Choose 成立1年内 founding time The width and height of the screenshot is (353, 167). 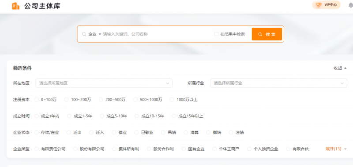(x=37, y=116)
